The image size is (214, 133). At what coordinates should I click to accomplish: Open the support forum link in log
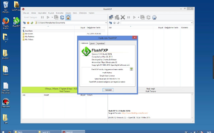pos(135,113)
